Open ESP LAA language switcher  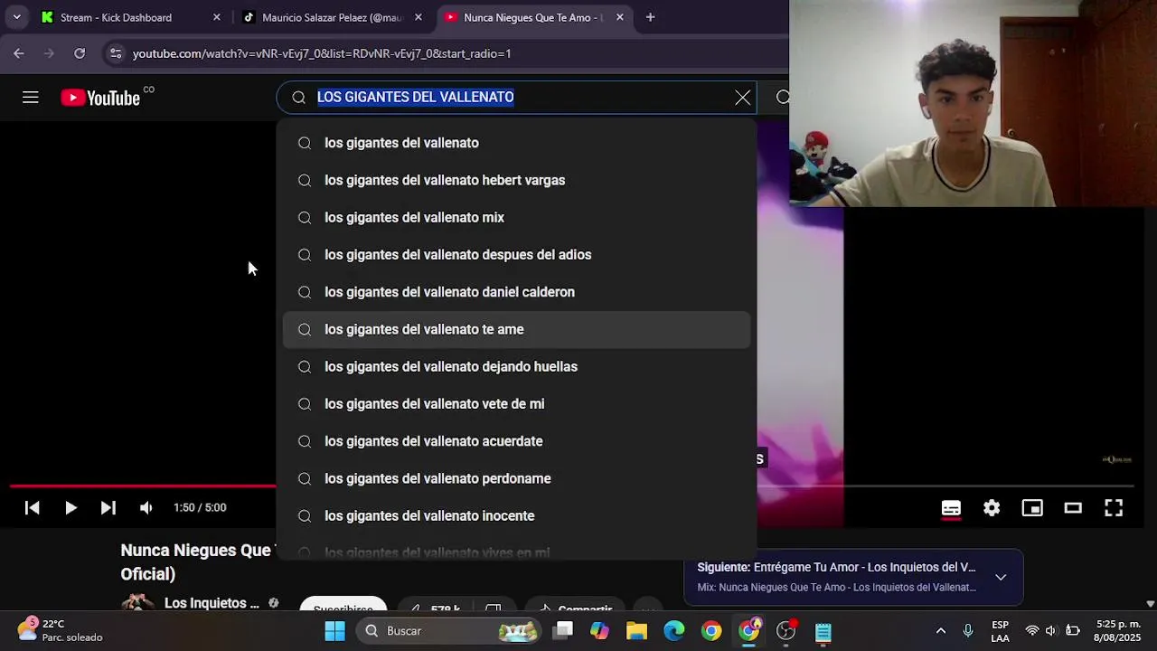point(1000,631)
